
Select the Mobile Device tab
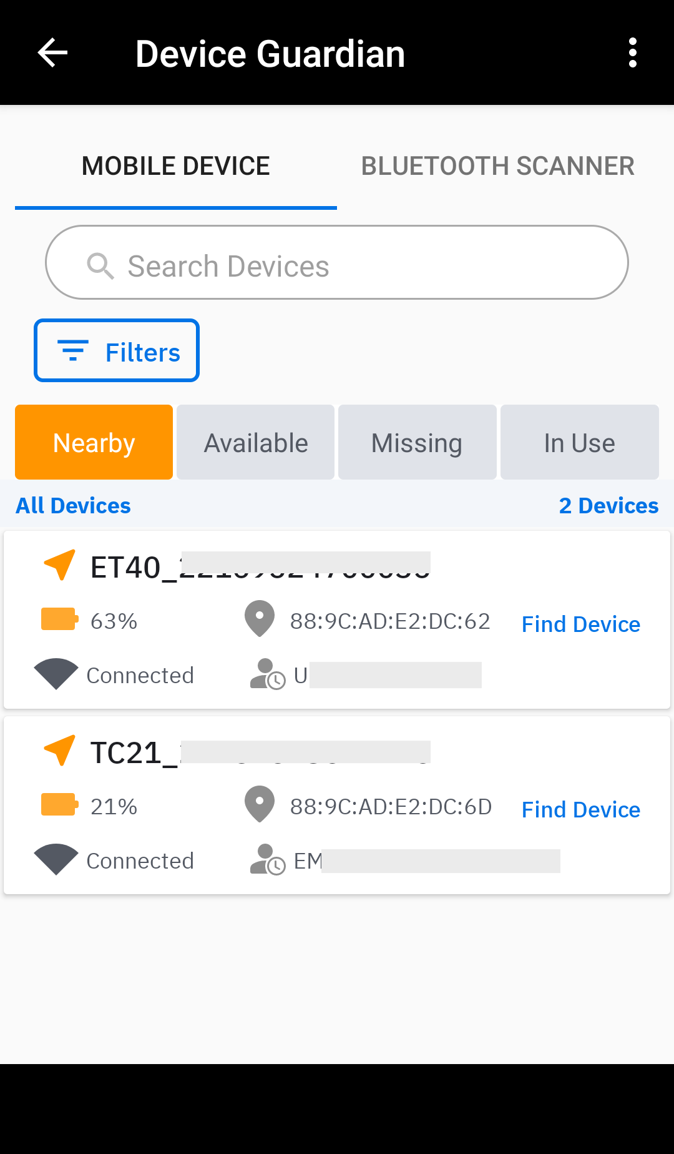click(x=176, y=166)
